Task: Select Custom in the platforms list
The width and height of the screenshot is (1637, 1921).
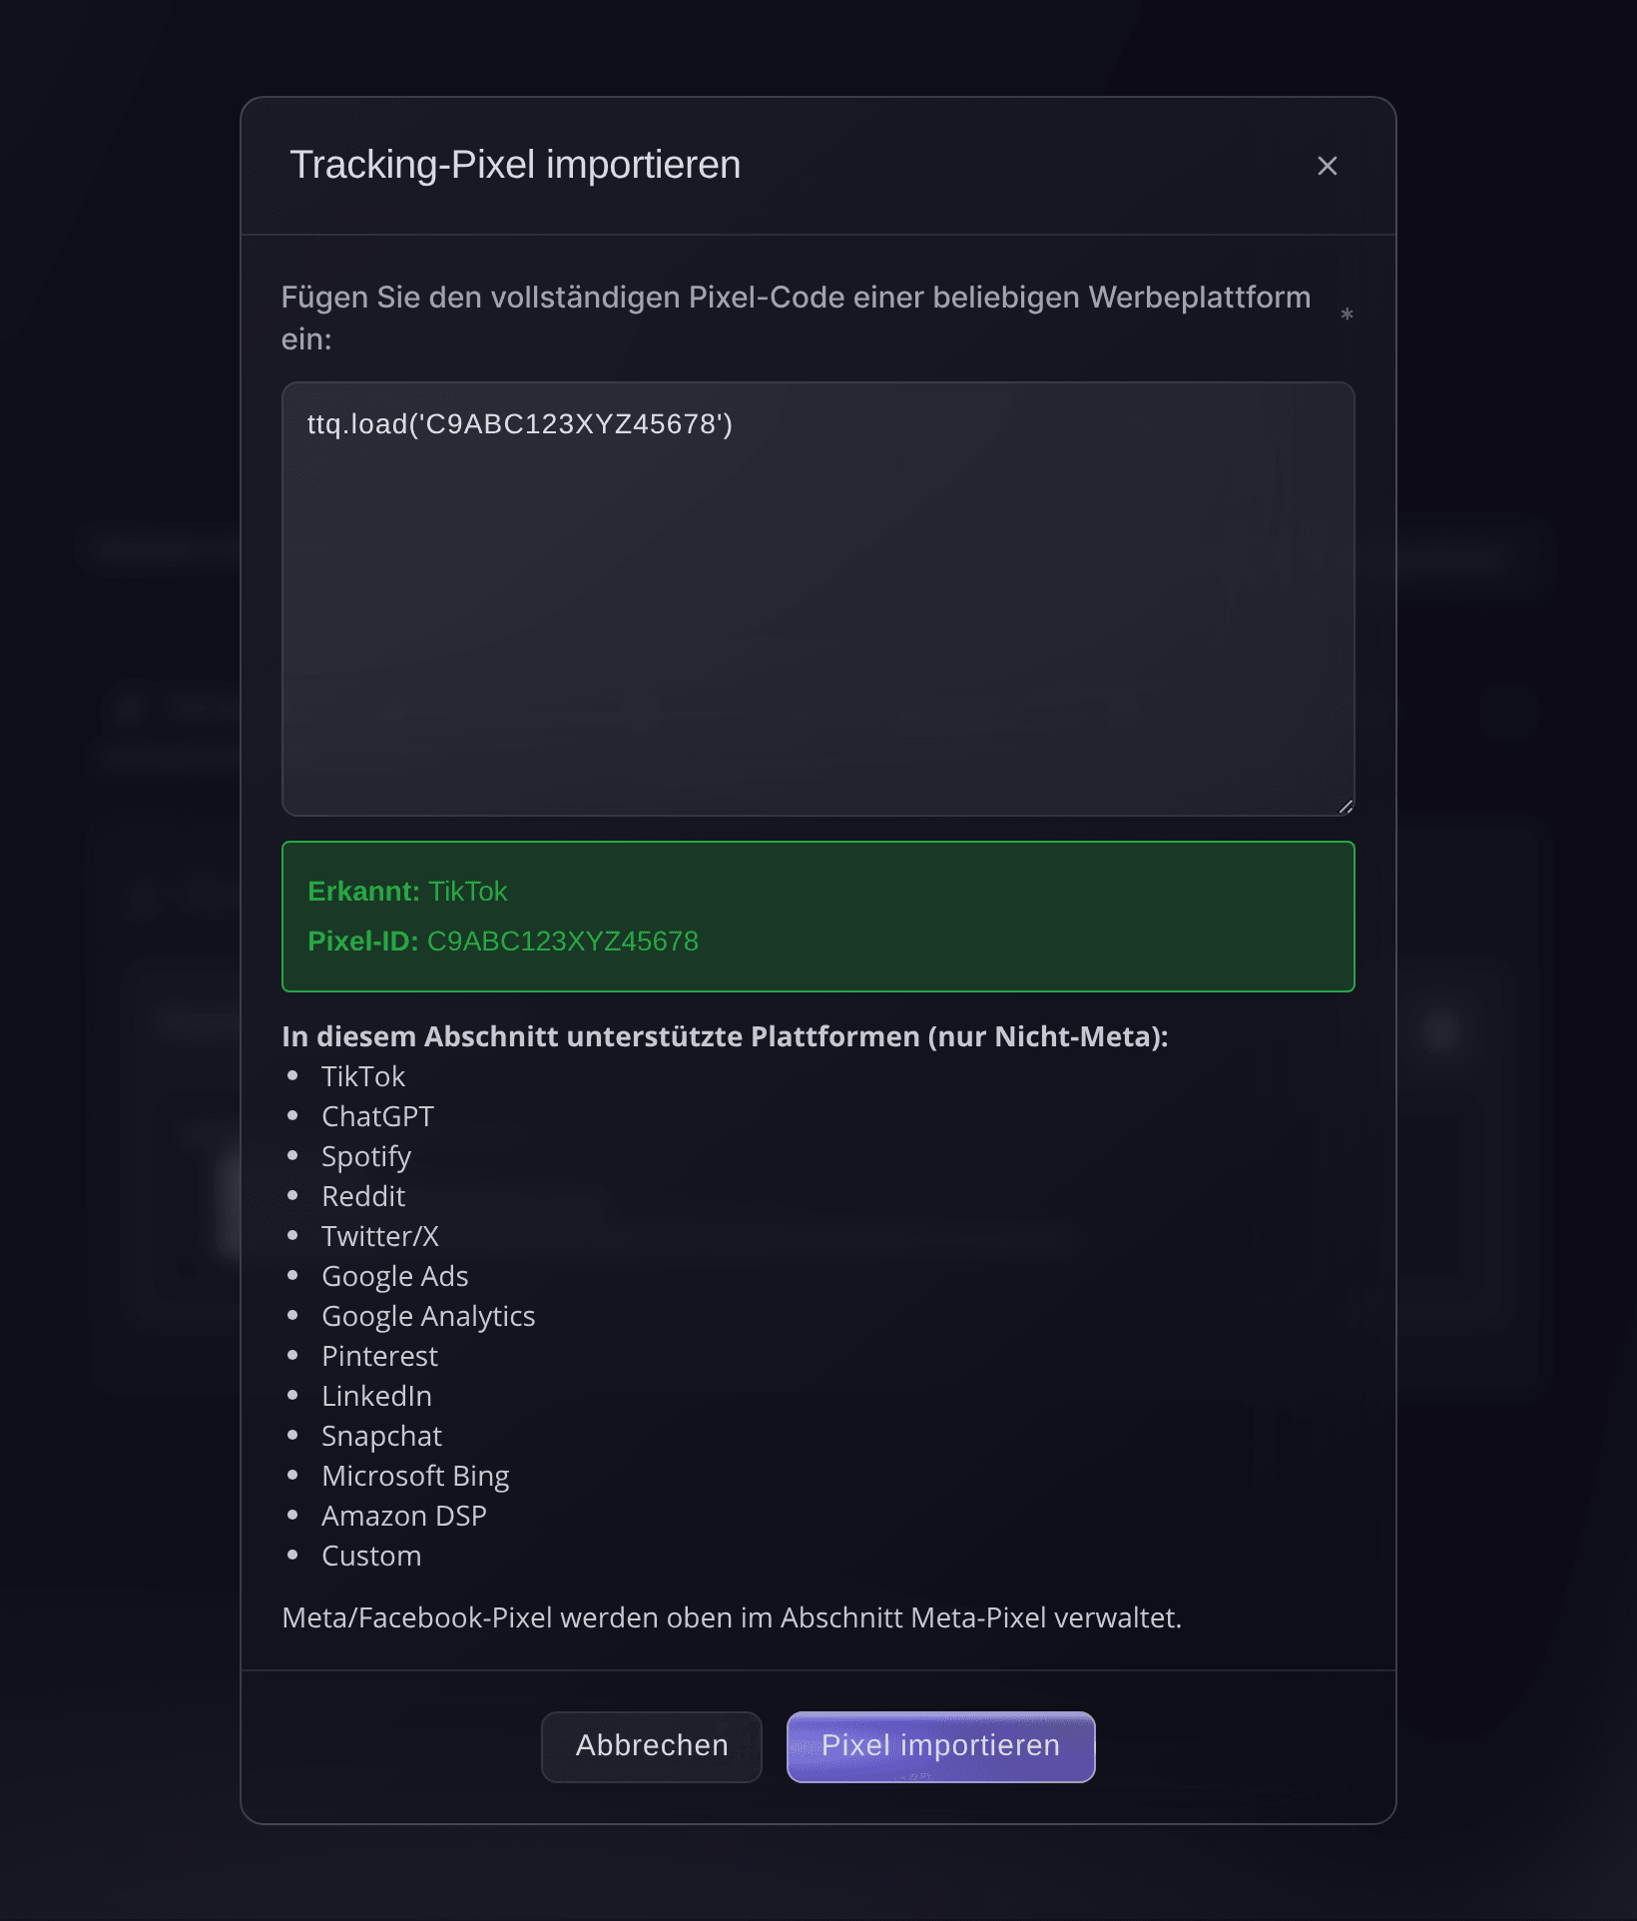Action: [x=371, y=1557]
